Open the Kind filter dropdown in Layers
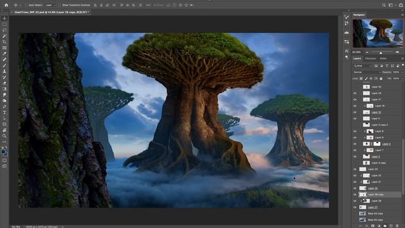The height and width of the screenshot is (228, 405). (363, 66)
